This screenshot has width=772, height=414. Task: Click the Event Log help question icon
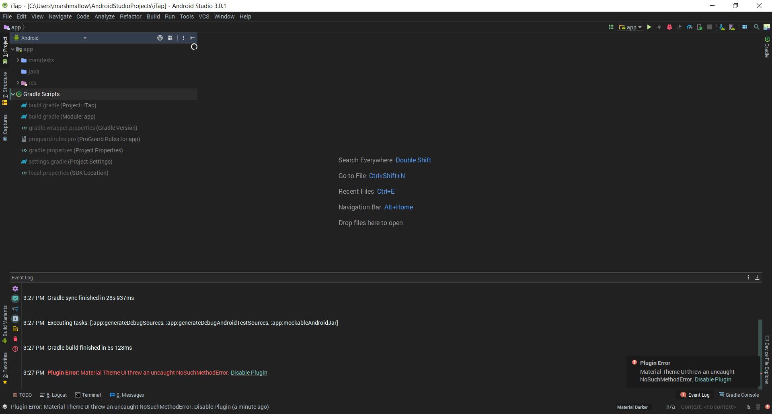(x=15, y=349)
